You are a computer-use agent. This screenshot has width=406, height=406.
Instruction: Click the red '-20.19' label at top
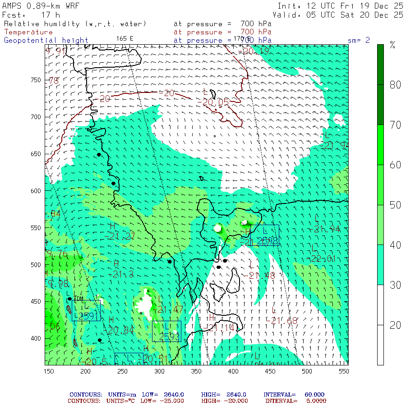tap(254, 51)
